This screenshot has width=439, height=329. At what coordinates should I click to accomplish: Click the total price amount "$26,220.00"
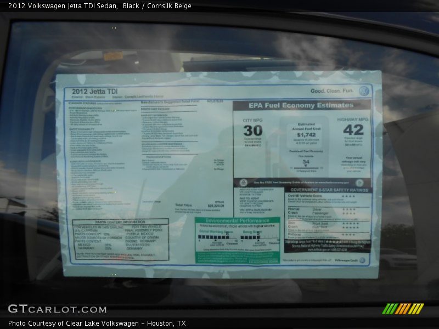216,206
